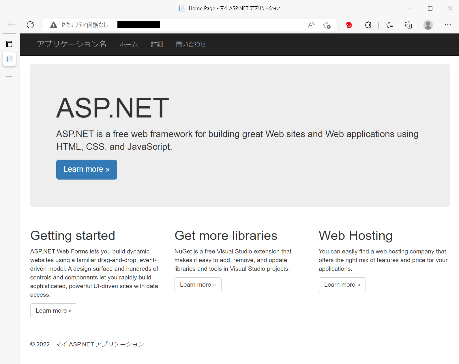
Task: Click the Getting started heading
Action: click(73, 236)
